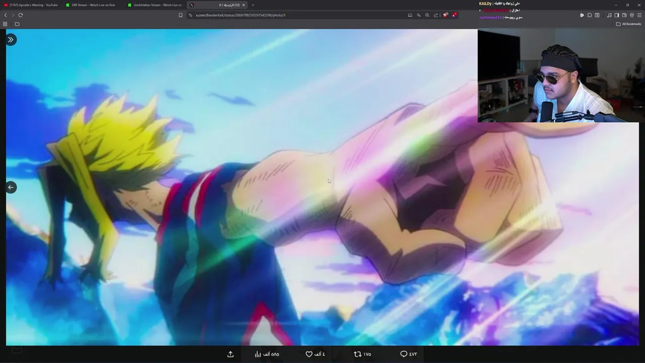Open a new browser tab
645x363 pixels.
[253, 5]
